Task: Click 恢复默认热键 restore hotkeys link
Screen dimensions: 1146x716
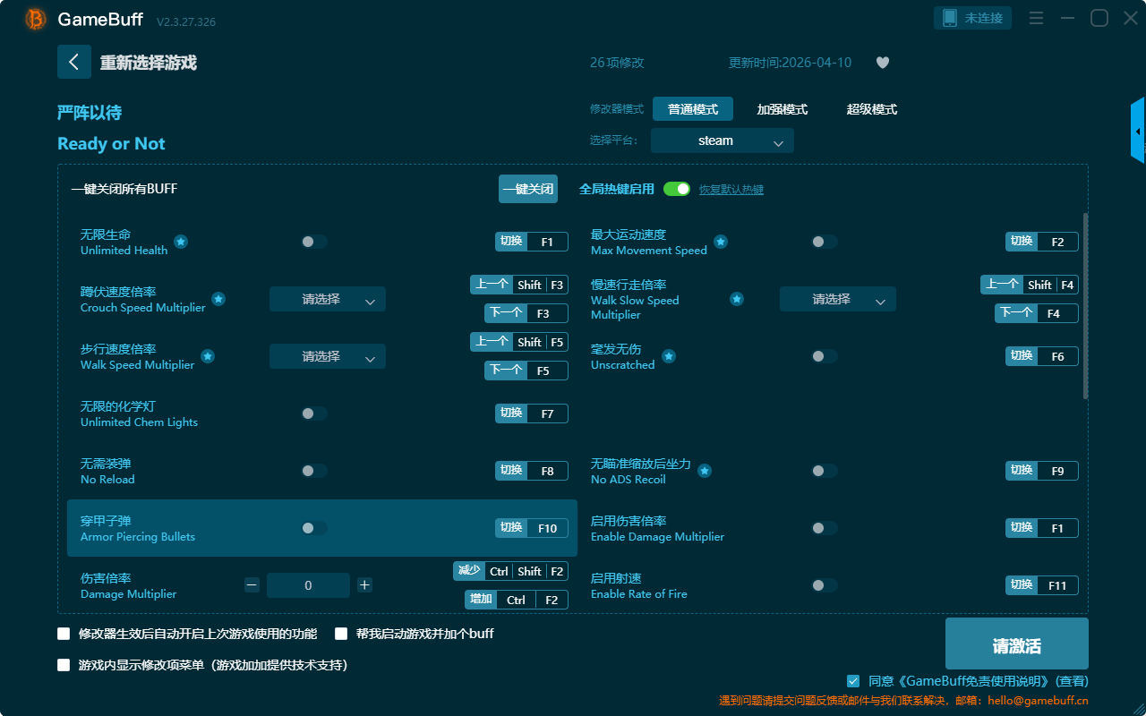Action: [x=731, y=190]
